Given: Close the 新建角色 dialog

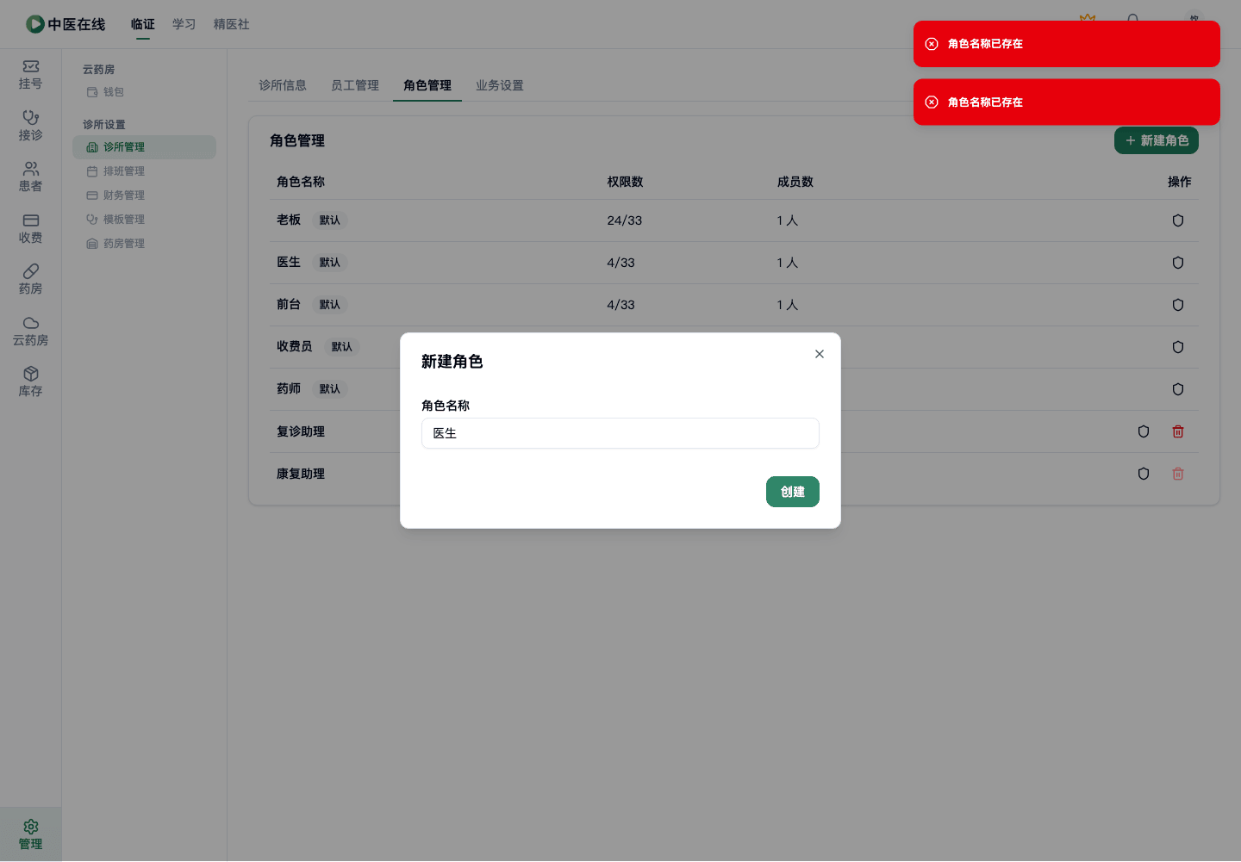Looking at the screenshot, I should 819,354.
